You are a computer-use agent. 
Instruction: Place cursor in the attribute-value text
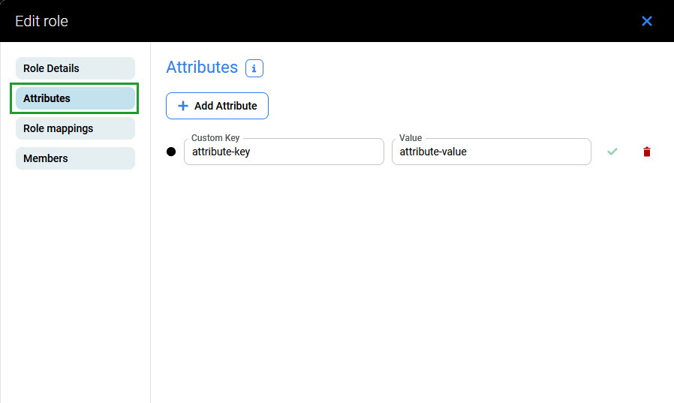coord(433,152)
